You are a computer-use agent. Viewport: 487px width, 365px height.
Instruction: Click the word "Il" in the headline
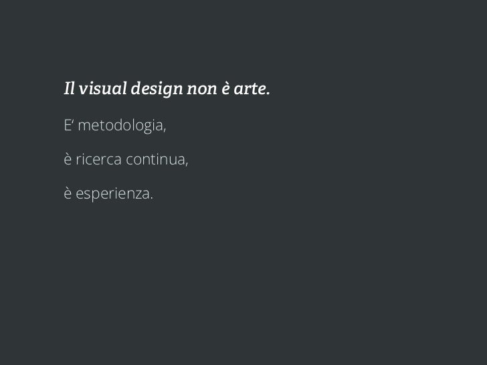click(70, 88)
